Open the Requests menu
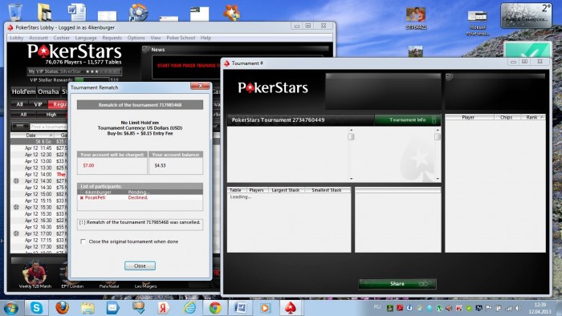Image resolution: width=562 pixels, height=316 pixels. (x=112, y=38)
